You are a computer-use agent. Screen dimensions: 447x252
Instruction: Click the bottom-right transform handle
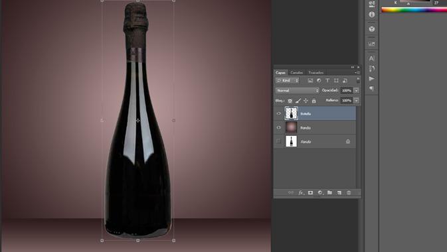(x=173, y=241)
